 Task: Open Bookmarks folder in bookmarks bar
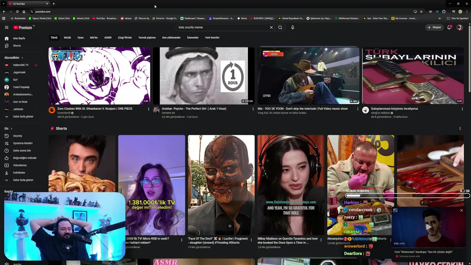point(18,18)
